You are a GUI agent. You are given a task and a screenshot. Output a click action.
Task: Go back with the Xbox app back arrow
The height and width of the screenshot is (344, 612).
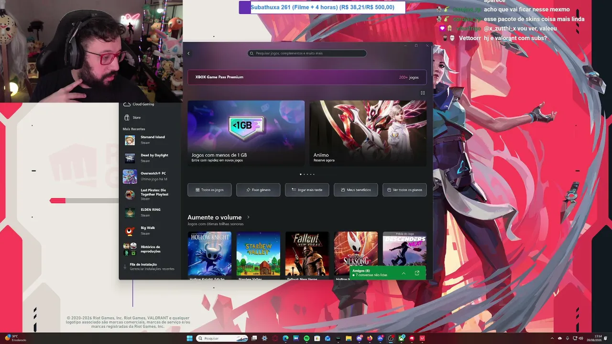188,54
